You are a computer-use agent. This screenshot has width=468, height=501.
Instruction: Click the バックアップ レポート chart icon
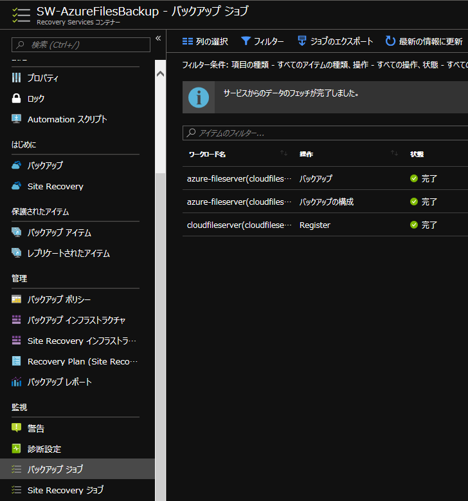[x=17, y=382]
